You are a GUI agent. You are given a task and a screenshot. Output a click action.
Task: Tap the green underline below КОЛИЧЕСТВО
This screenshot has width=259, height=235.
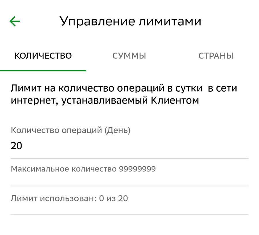(x=43, y=69)
